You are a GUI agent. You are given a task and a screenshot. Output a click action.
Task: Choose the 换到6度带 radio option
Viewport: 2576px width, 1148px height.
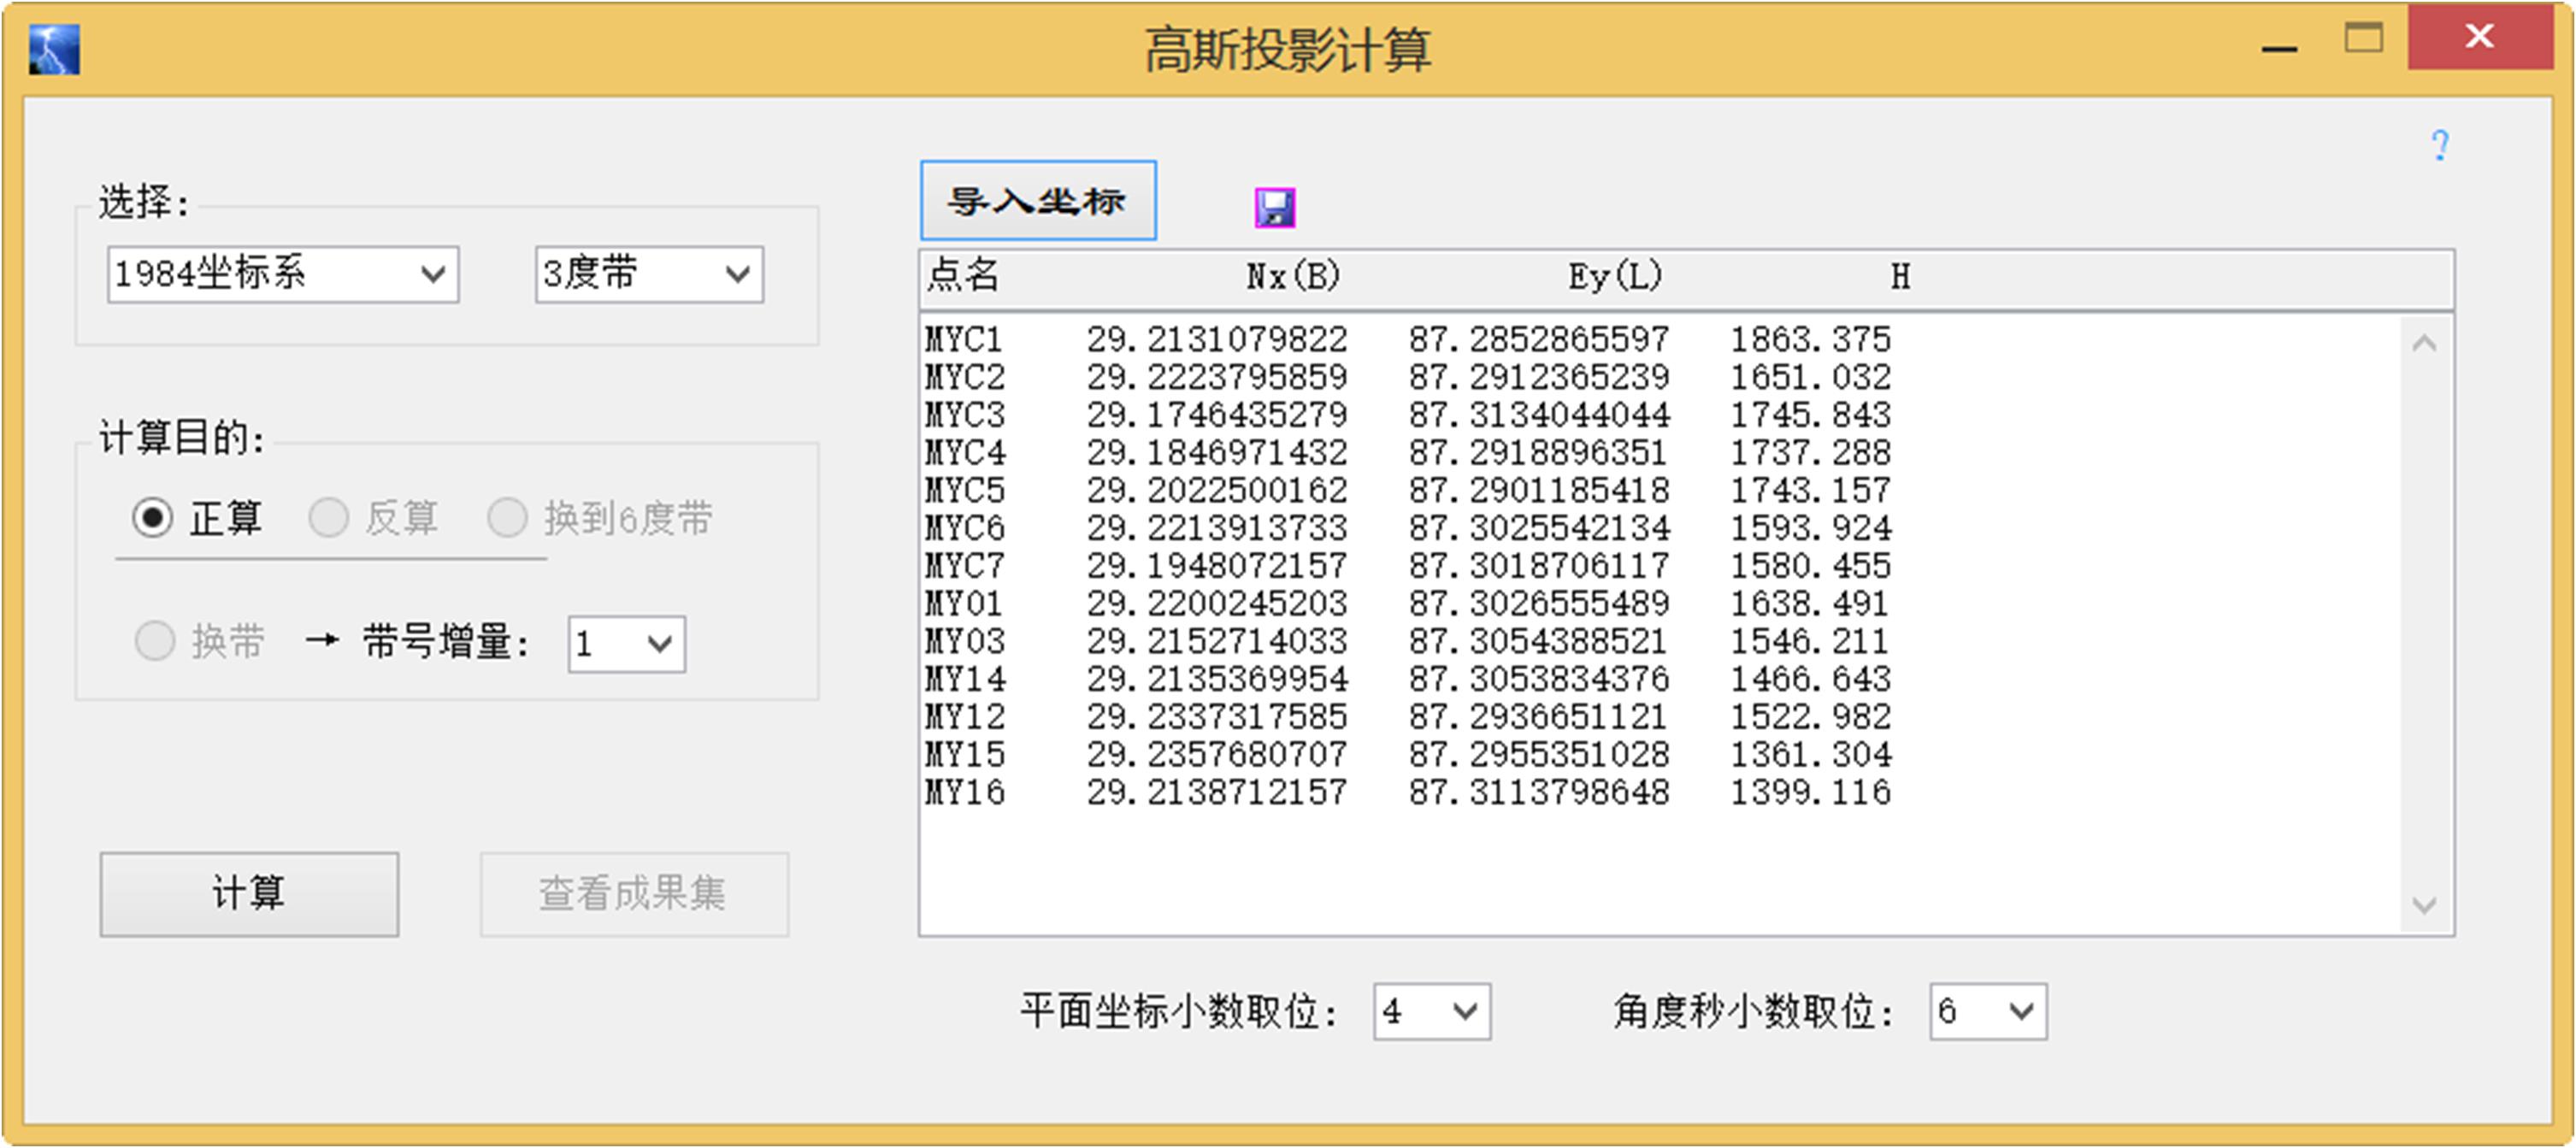508,518
